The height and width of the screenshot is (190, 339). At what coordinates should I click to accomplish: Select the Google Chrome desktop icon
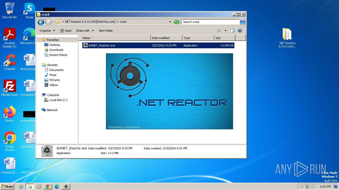[10, 141]
